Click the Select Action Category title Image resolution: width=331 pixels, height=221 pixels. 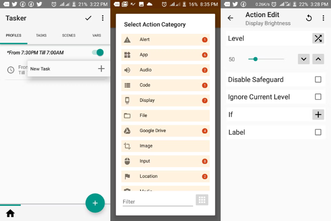tap(155, 25)
